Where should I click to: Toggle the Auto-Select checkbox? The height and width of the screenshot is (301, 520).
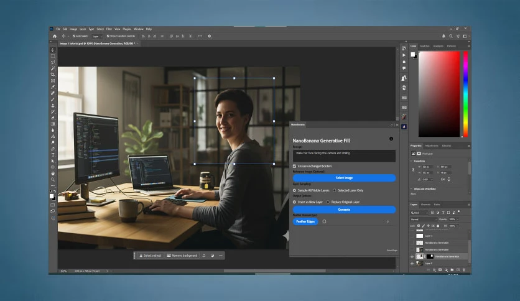coord(74,36)
